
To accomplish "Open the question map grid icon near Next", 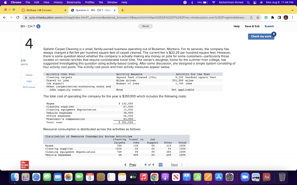I will point(160,165).
